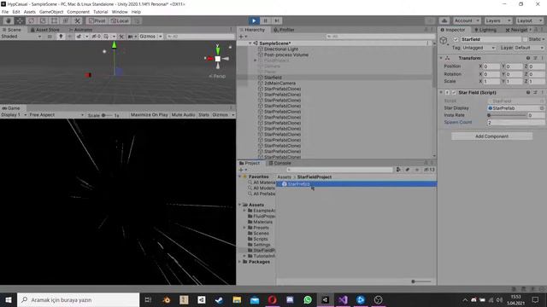The width and height of the screenshot is (547, 307).
Task: Open cloud services icon
Action: [444, 20]
